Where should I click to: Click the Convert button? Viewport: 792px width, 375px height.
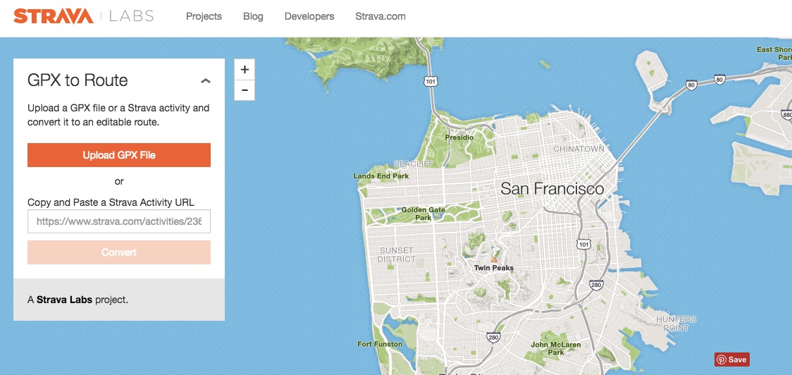click(x=119, y=252)
